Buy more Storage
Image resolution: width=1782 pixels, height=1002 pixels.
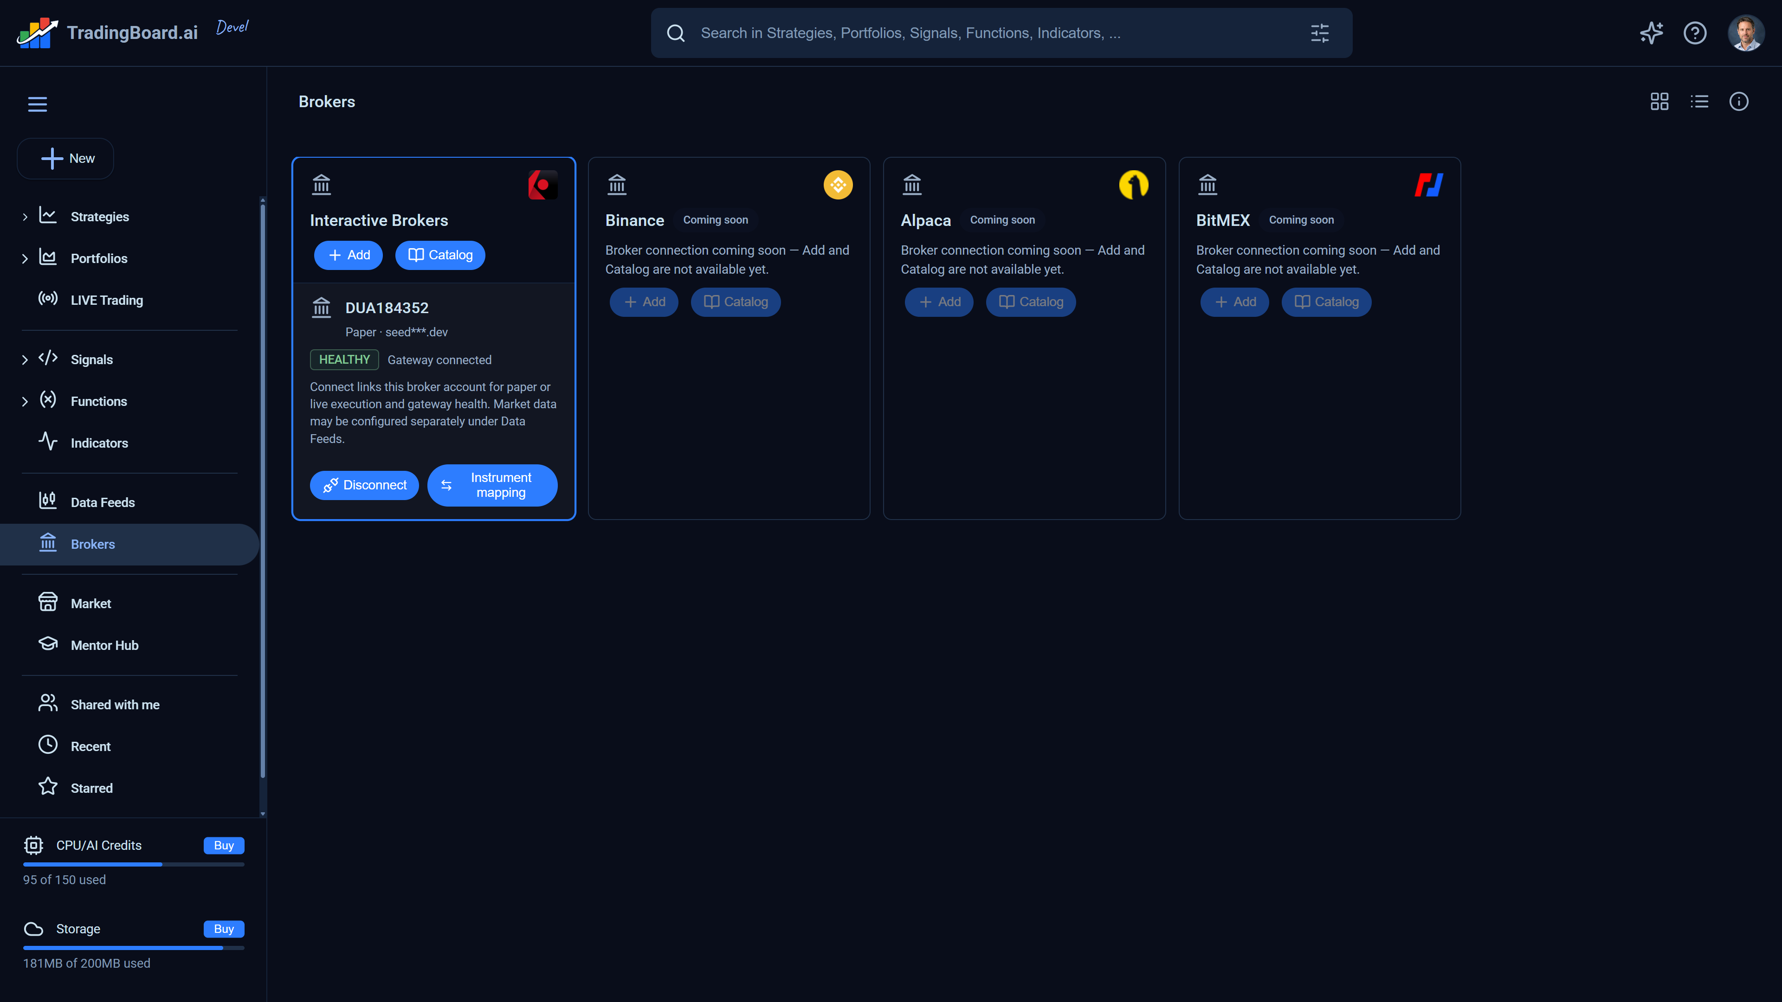tap(223, 929)
